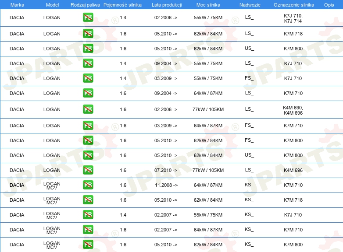Click the fuel icon in the K4M 690, K4M 696 row

88,109
